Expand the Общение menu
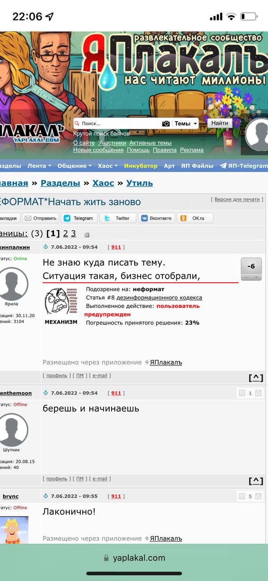 tap(74, 166)
